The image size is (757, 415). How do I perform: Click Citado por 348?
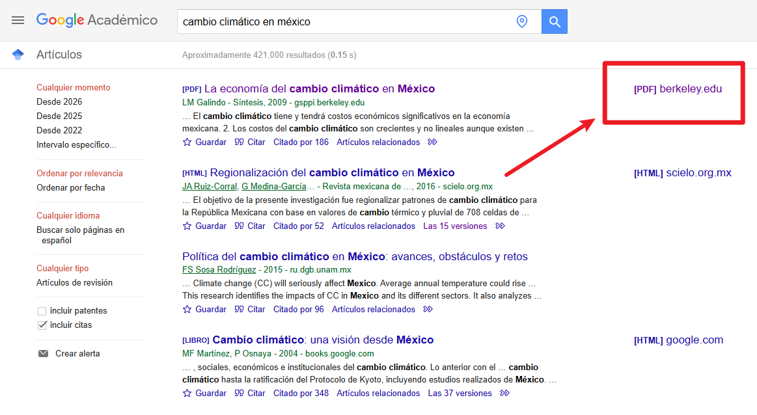click(301, 394)
